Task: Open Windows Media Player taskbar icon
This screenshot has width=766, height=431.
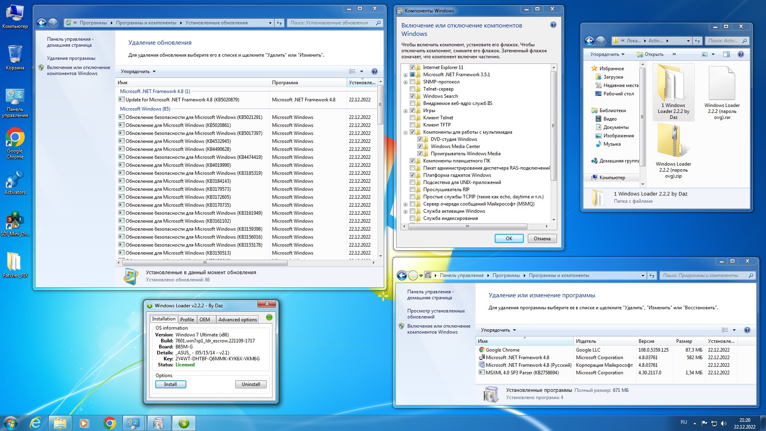Action: (84, 423)
